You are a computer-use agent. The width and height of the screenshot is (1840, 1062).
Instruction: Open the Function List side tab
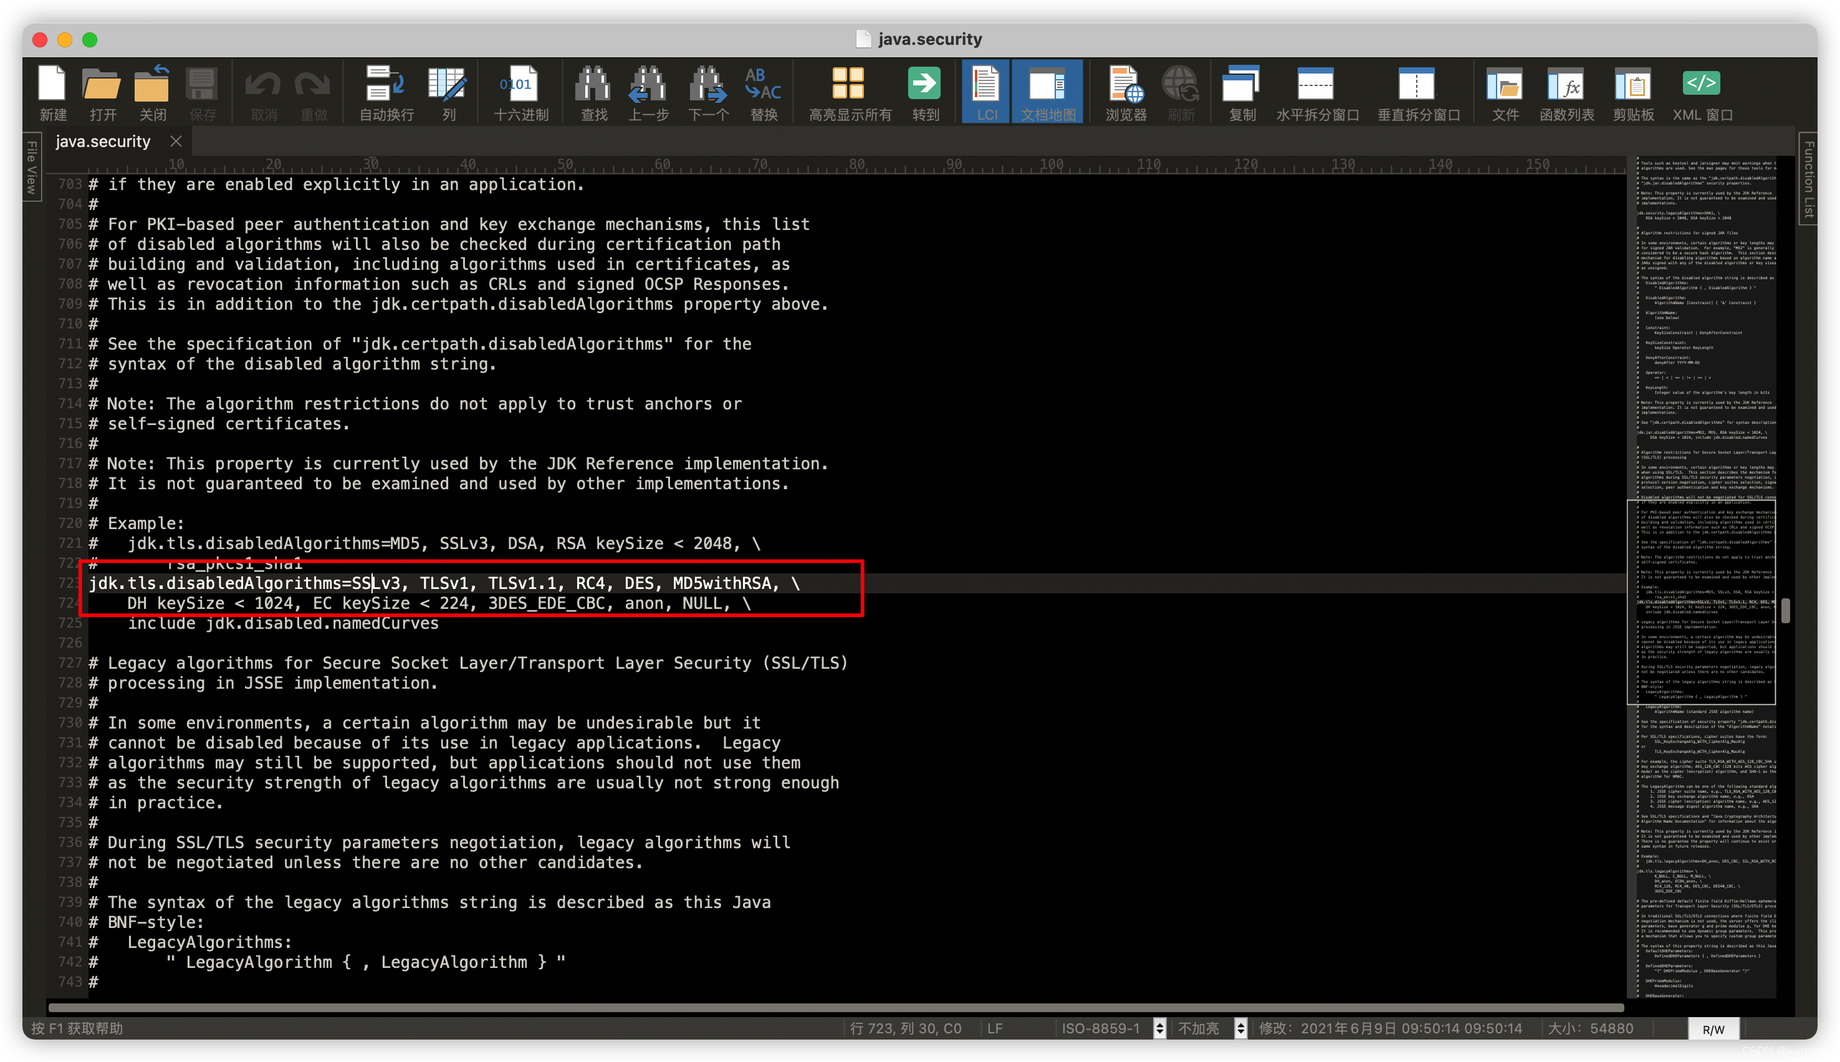pos(1809,179)
